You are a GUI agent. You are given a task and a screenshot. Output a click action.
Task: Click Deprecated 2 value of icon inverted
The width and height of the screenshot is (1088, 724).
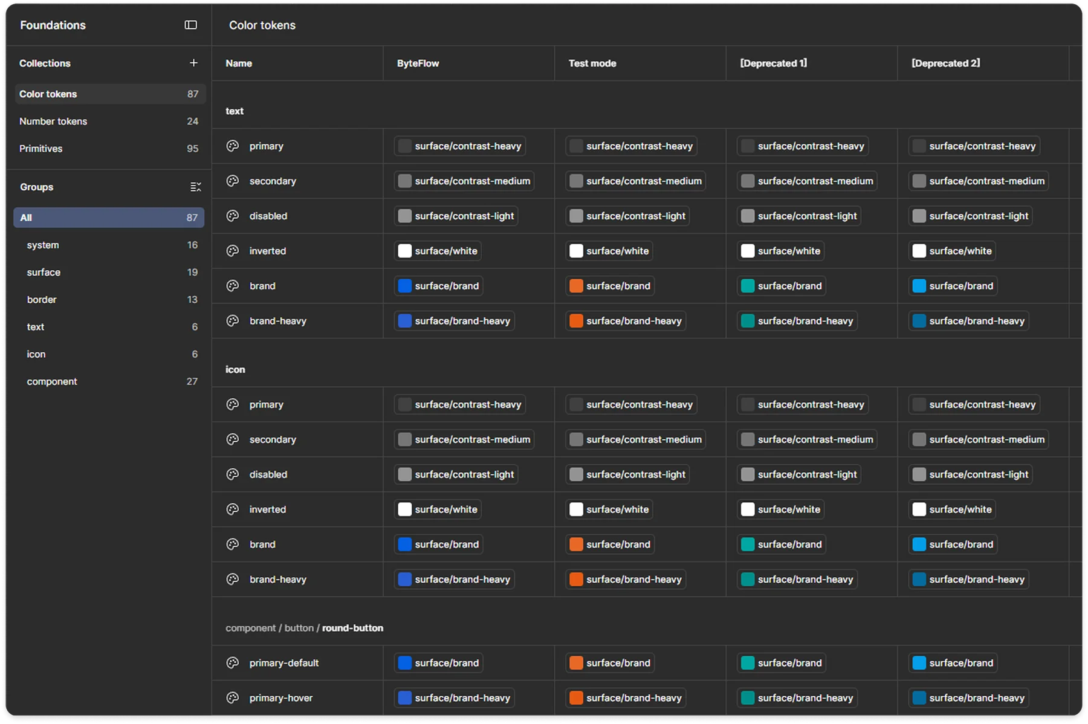pos(952,509)
